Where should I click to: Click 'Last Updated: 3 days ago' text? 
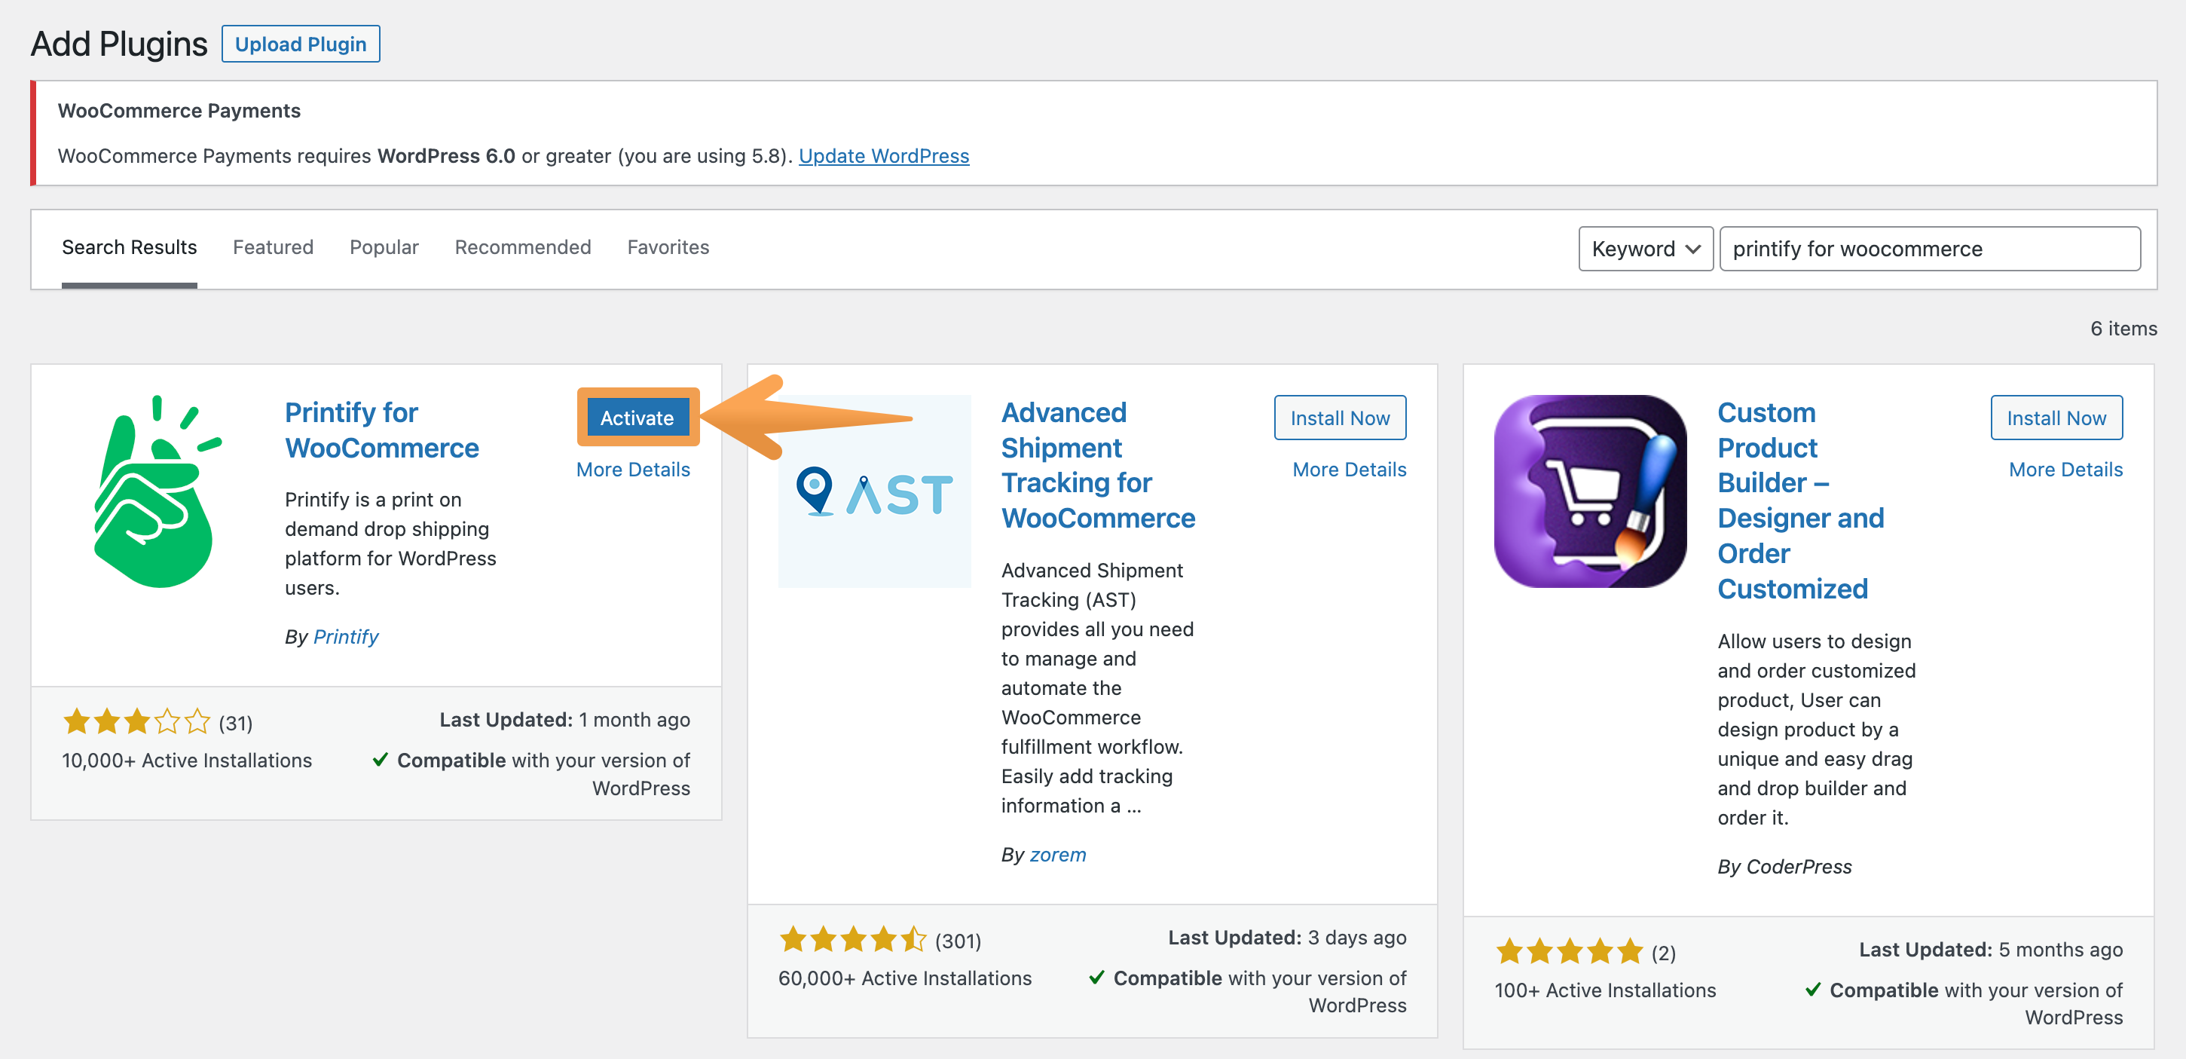1287,937
